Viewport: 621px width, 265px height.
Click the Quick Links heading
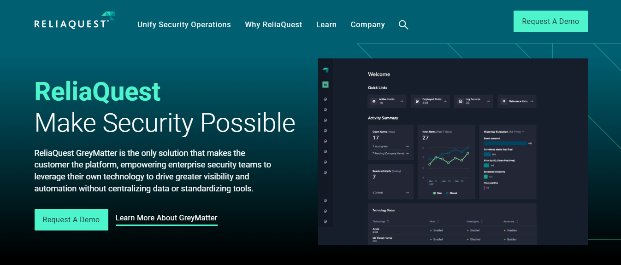coord(378,87)
